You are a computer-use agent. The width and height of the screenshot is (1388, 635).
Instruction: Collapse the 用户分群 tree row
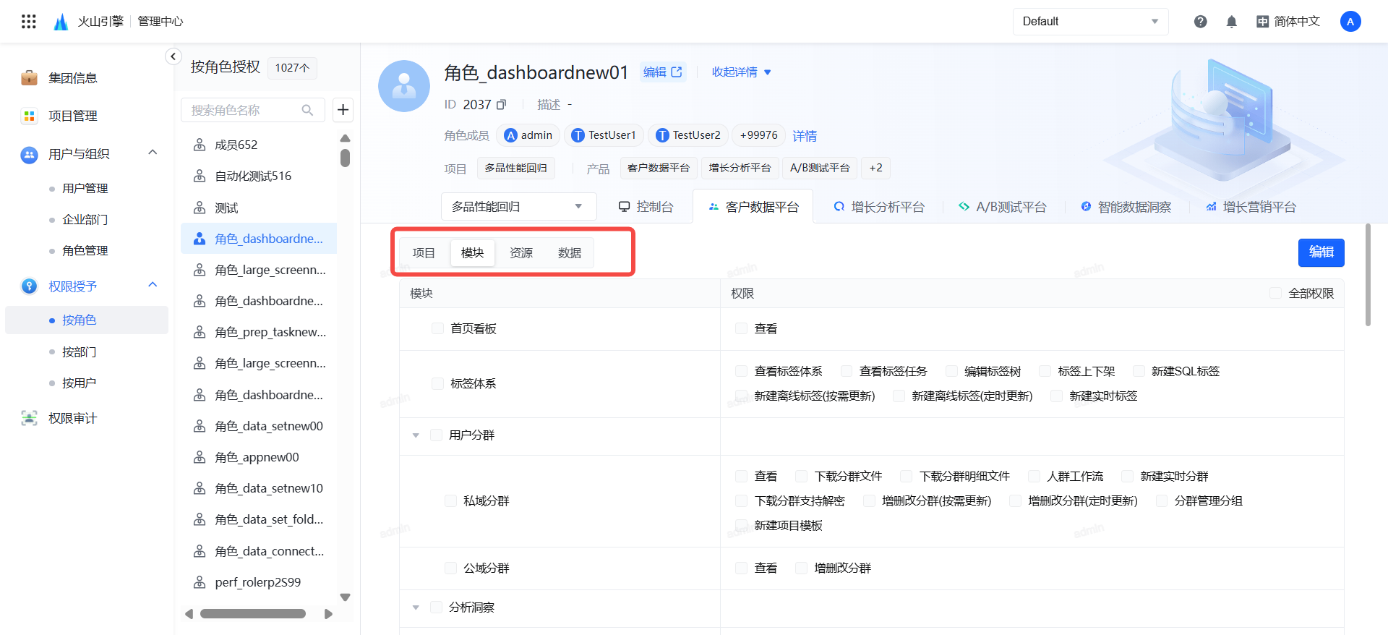416,435
